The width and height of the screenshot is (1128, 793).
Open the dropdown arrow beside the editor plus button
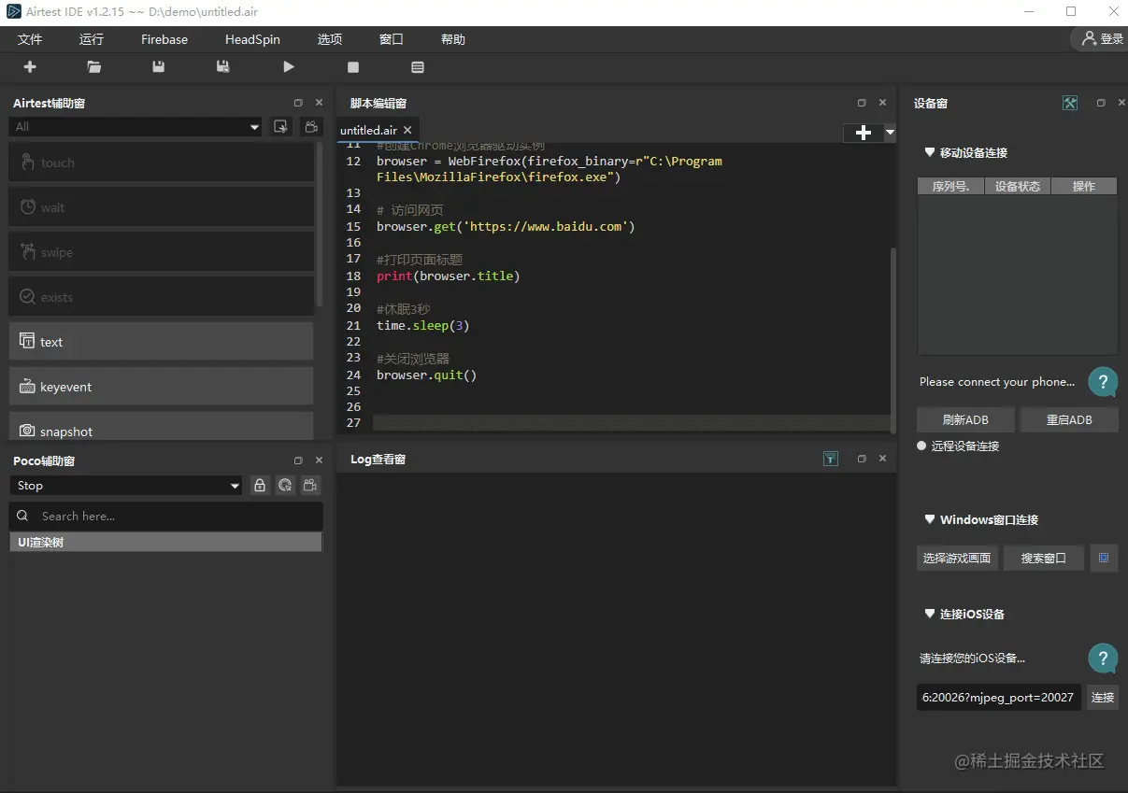[x=890, y=133]
